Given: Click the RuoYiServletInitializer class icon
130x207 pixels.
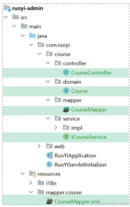Looking at the screenshot, I should (x=49, y=164).
